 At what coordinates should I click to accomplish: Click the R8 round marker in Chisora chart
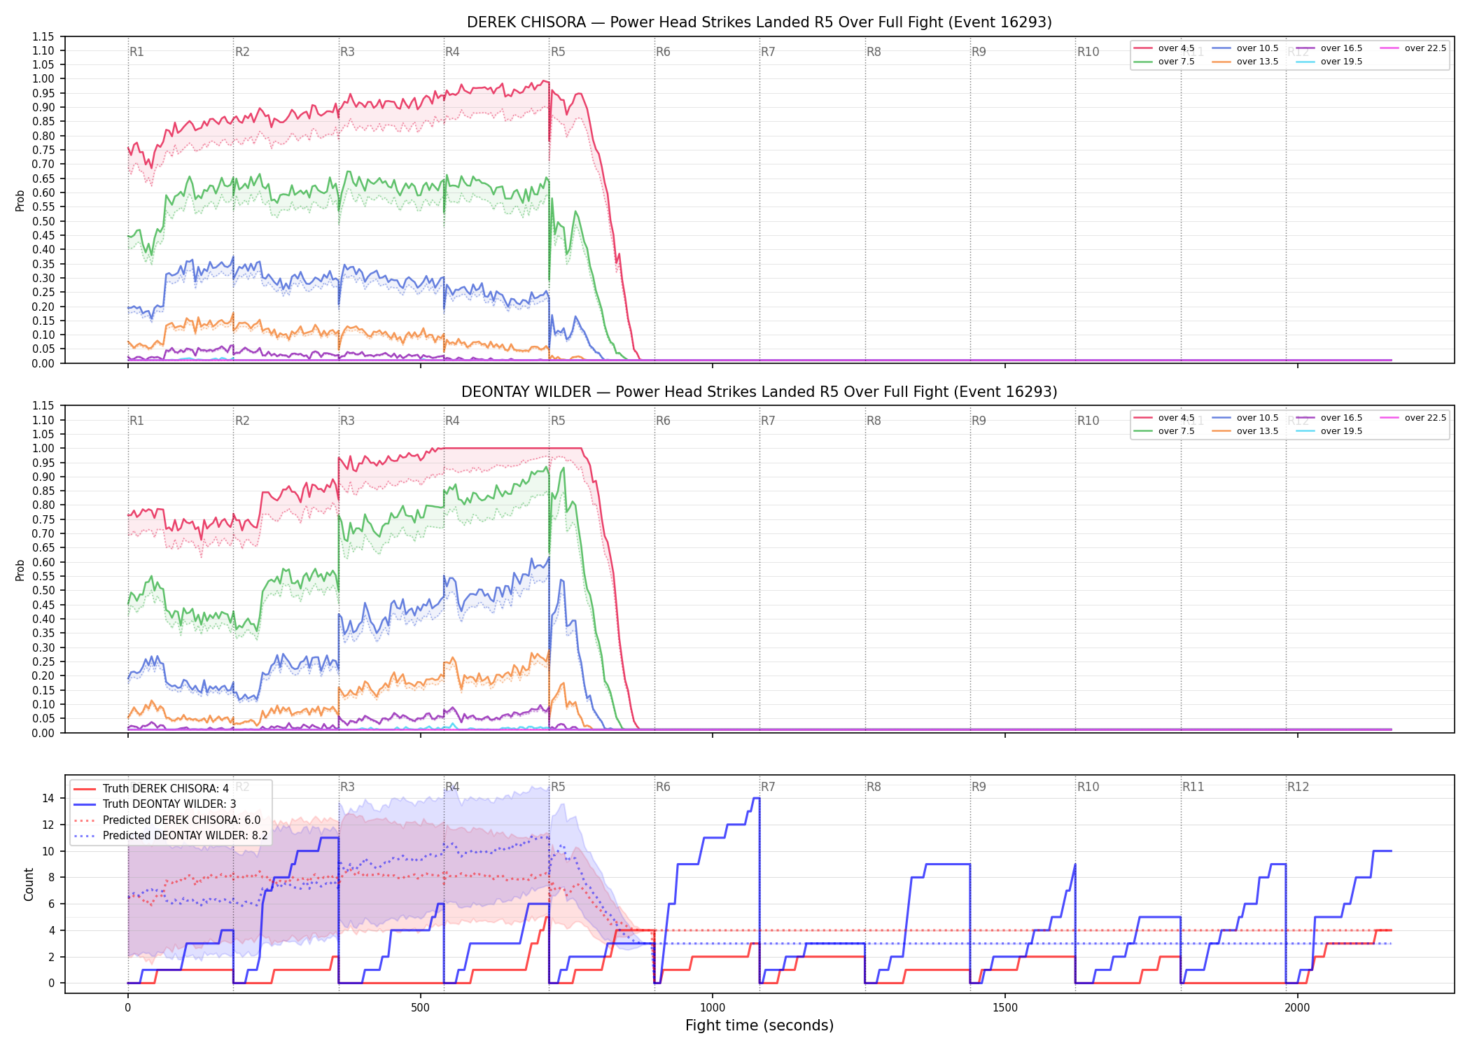pos(874,52)
